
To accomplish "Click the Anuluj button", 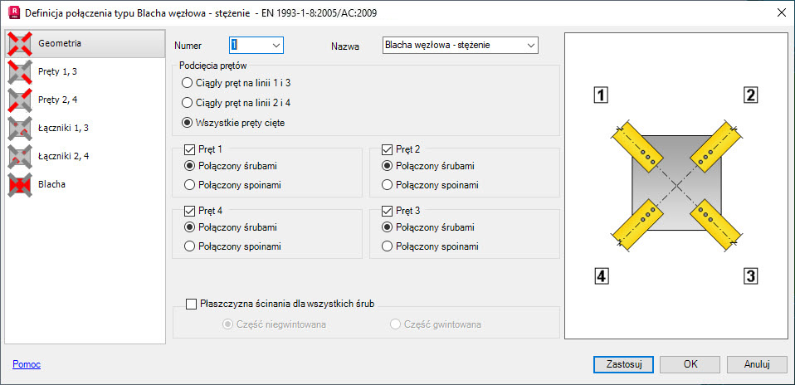I will [757, 364].
